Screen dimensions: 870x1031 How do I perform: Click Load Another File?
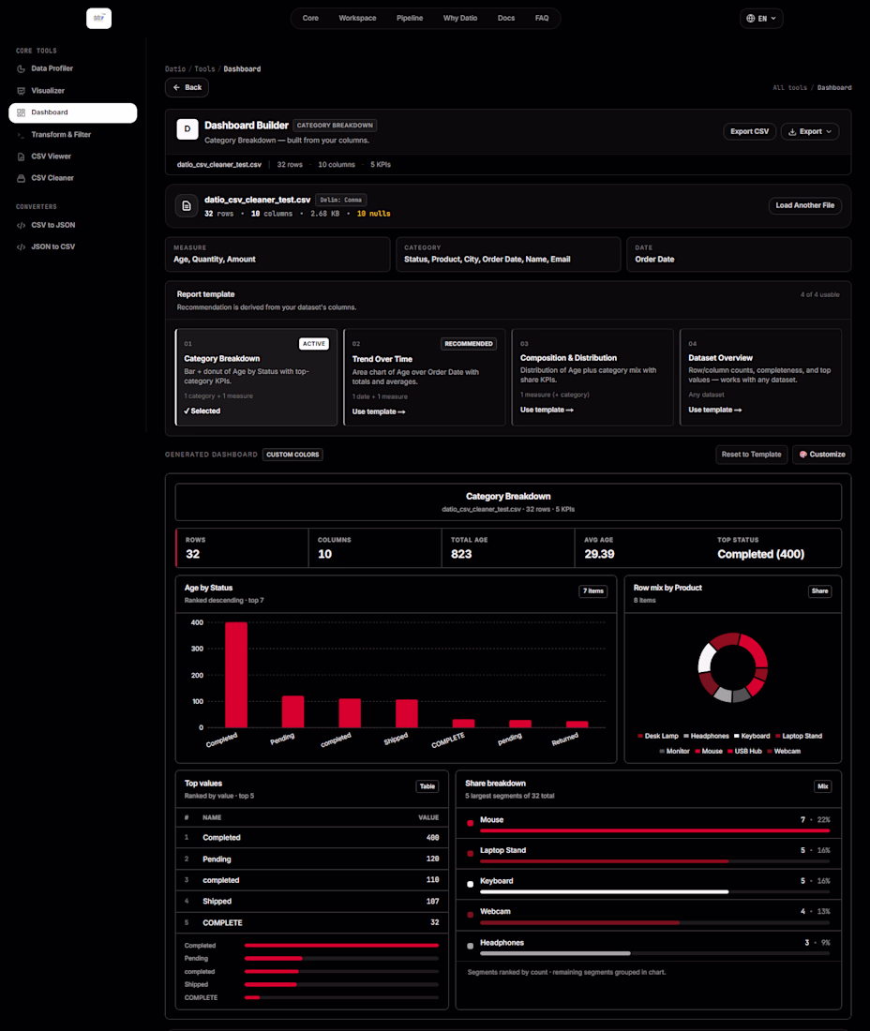805,206
